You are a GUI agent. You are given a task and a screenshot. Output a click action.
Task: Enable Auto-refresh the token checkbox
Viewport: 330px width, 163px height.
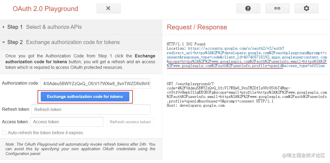pyautogui.click(x=4, y=133)
